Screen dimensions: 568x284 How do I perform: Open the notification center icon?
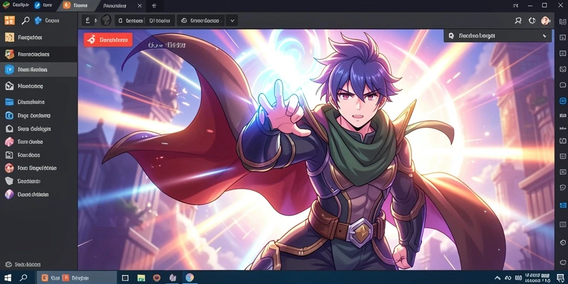[x=561, y=278]
